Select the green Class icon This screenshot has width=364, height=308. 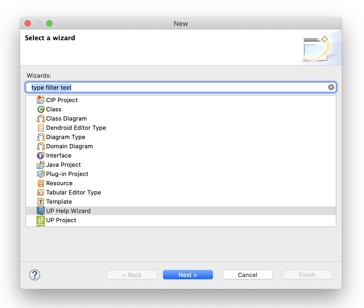(x=41, y=109)
